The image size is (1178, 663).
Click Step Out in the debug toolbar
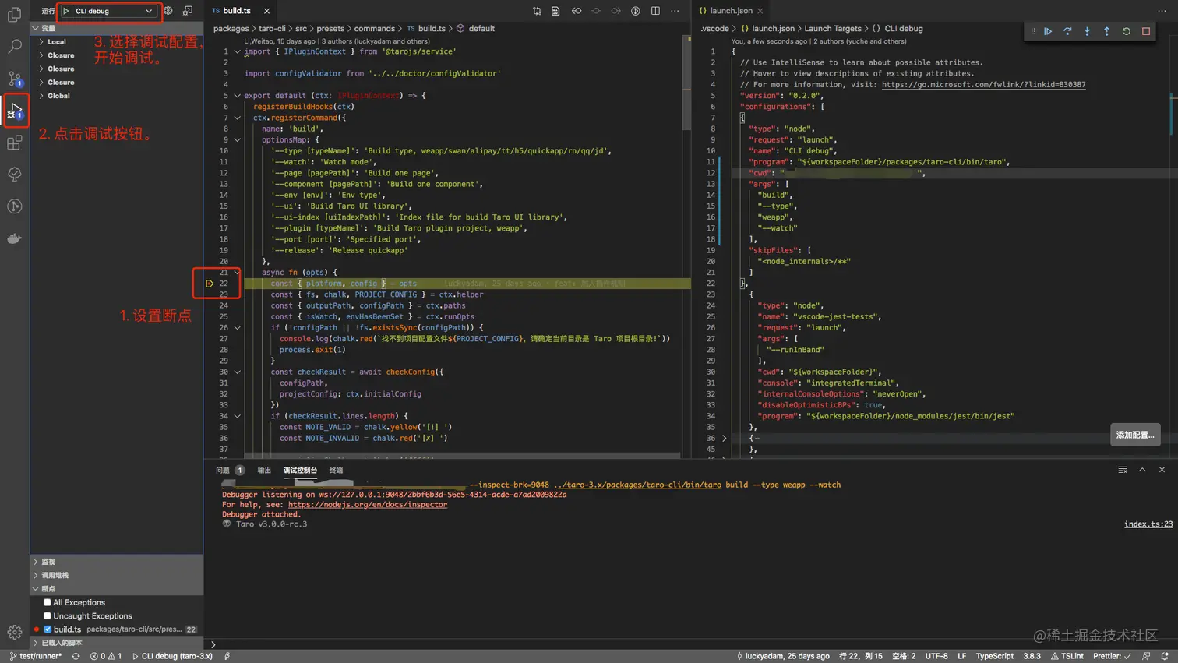coord(1106,31)
